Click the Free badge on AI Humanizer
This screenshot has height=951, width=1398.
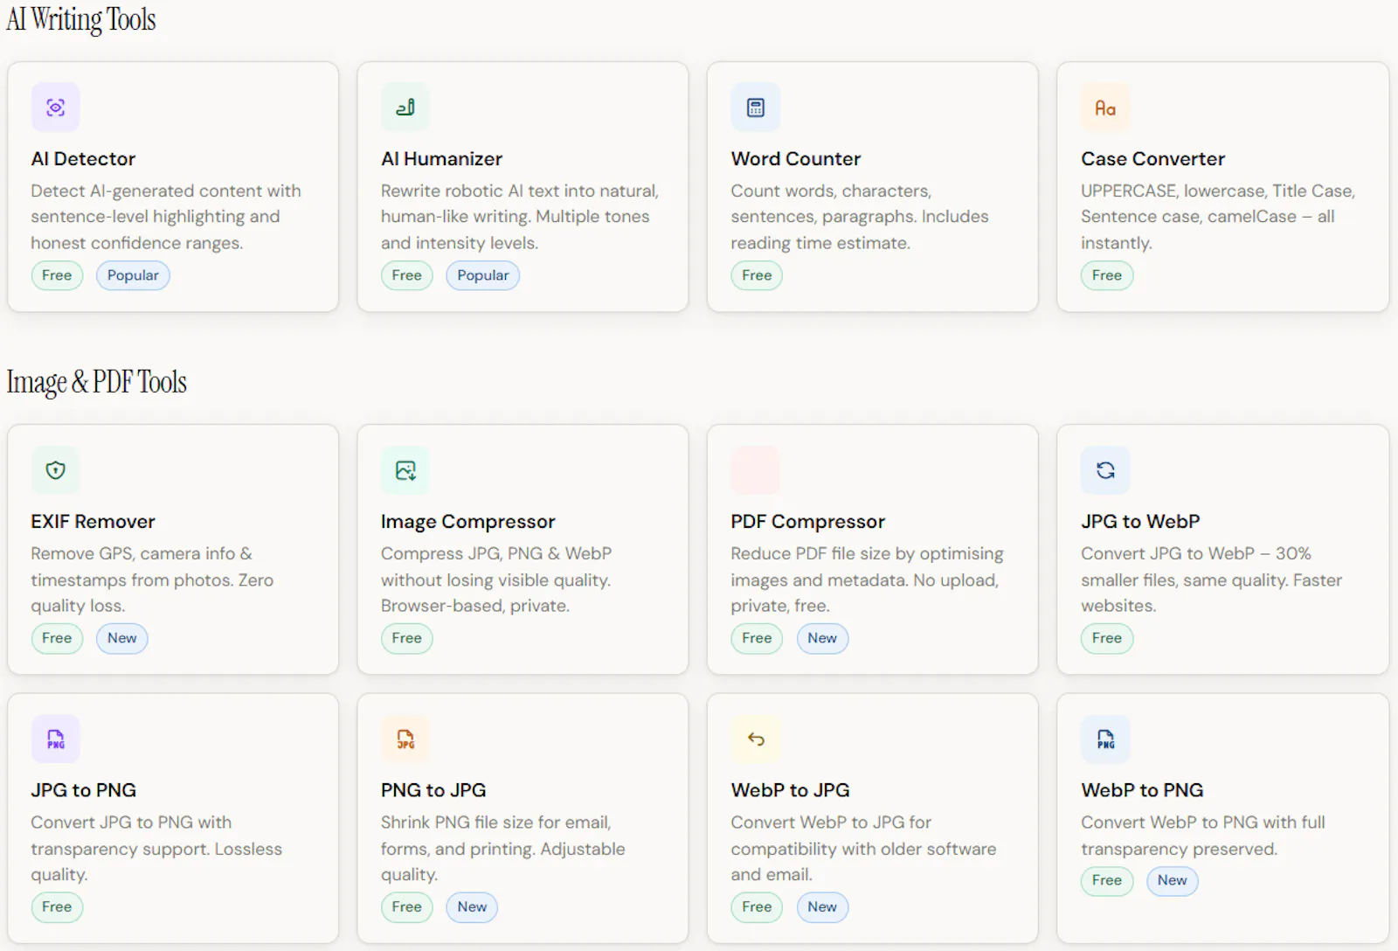tap(406, 275)
